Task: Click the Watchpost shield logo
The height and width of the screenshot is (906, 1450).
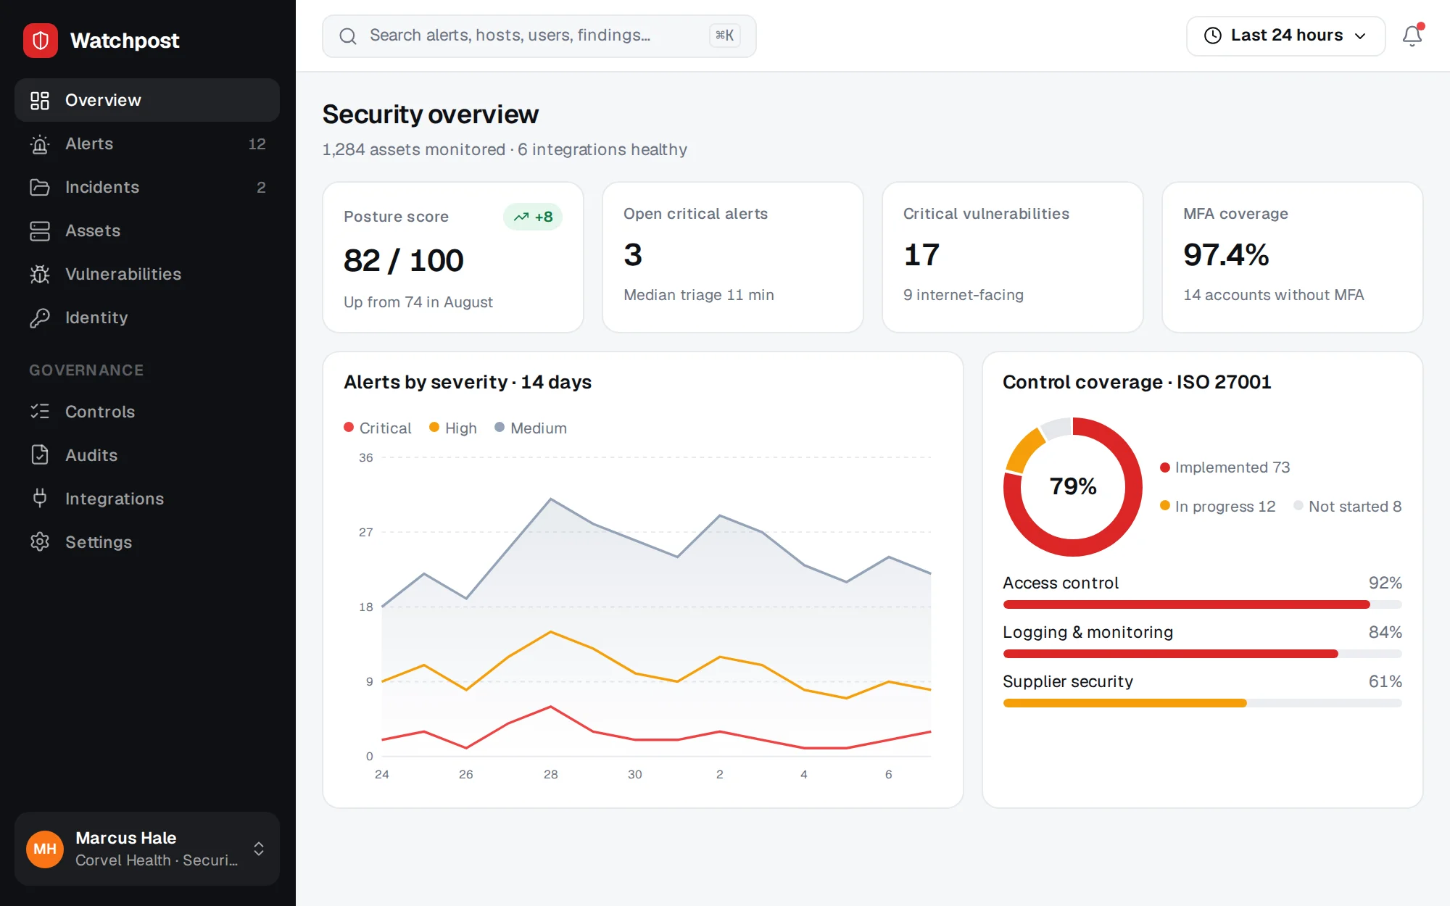Action: coord(41,41)
